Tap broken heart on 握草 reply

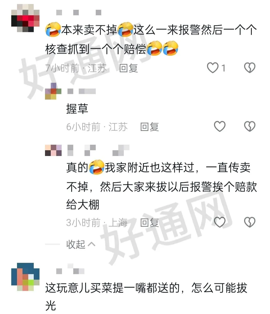[249, 126]
